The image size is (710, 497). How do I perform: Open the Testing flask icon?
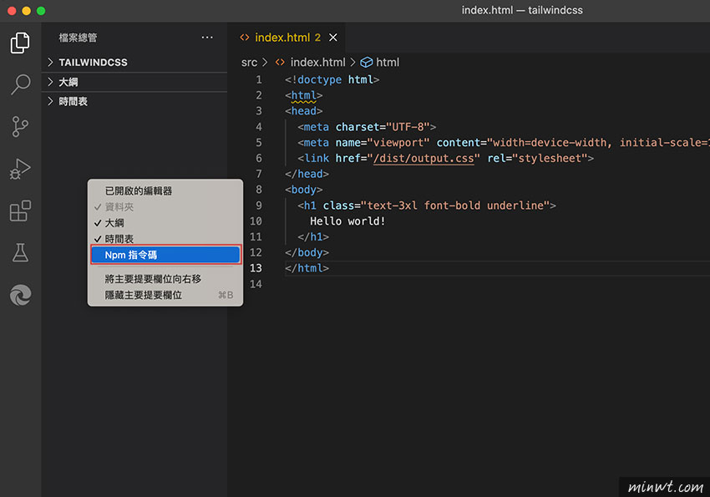pyautogui.click(x=20, y=252)
